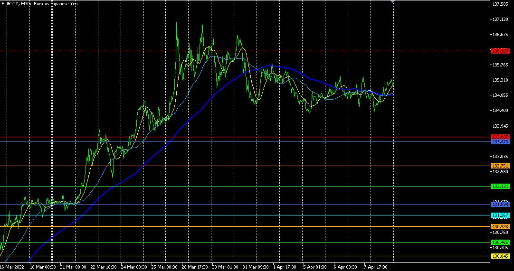
Task: Click the 31 Mar 09:30 time label
Action: click(256, 267)
